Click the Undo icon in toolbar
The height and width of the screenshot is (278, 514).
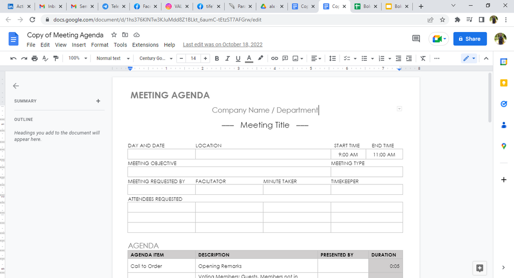(x=14, y=58)
